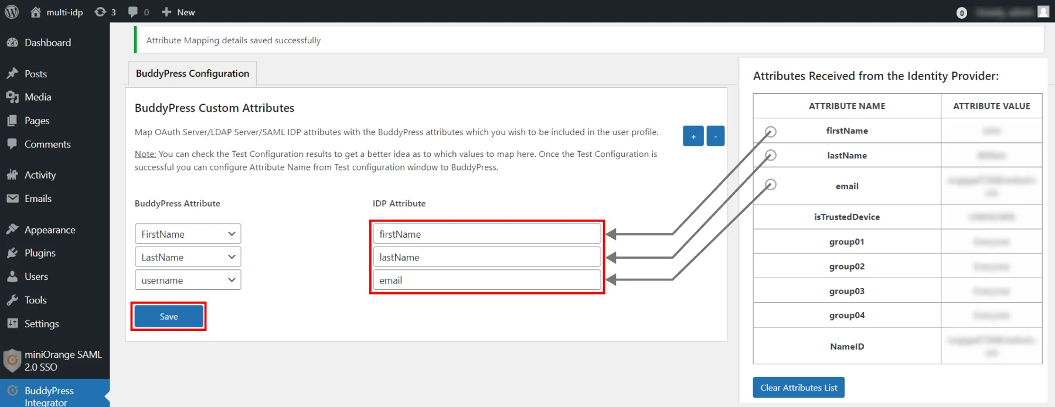Select the NameID attribute cell
The image size is (1055, 407).
pyautogui.click(x=847, y=346)
